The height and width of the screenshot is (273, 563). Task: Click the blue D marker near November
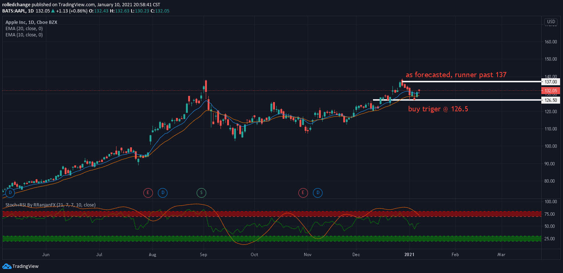click(318, 193)
